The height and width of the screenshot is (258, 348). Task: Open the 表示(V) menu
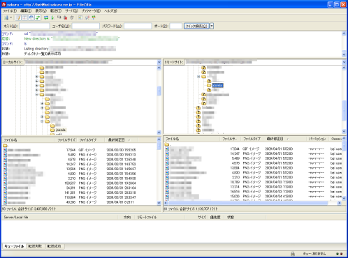[41, 11]
